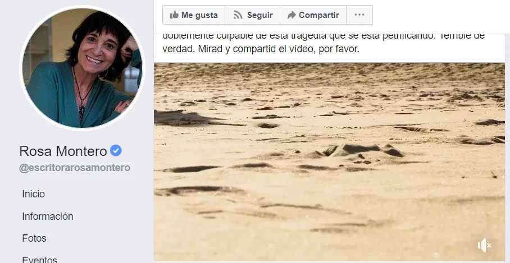
Task: Click the blue verified badge
Action: click(116, 151)
